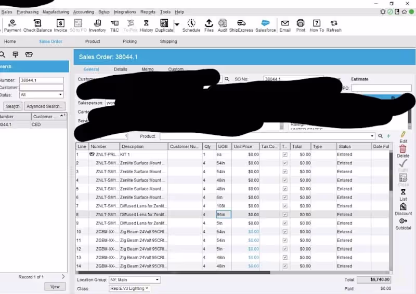
Task: Click the home icon at top right
Action: [404, 12]
